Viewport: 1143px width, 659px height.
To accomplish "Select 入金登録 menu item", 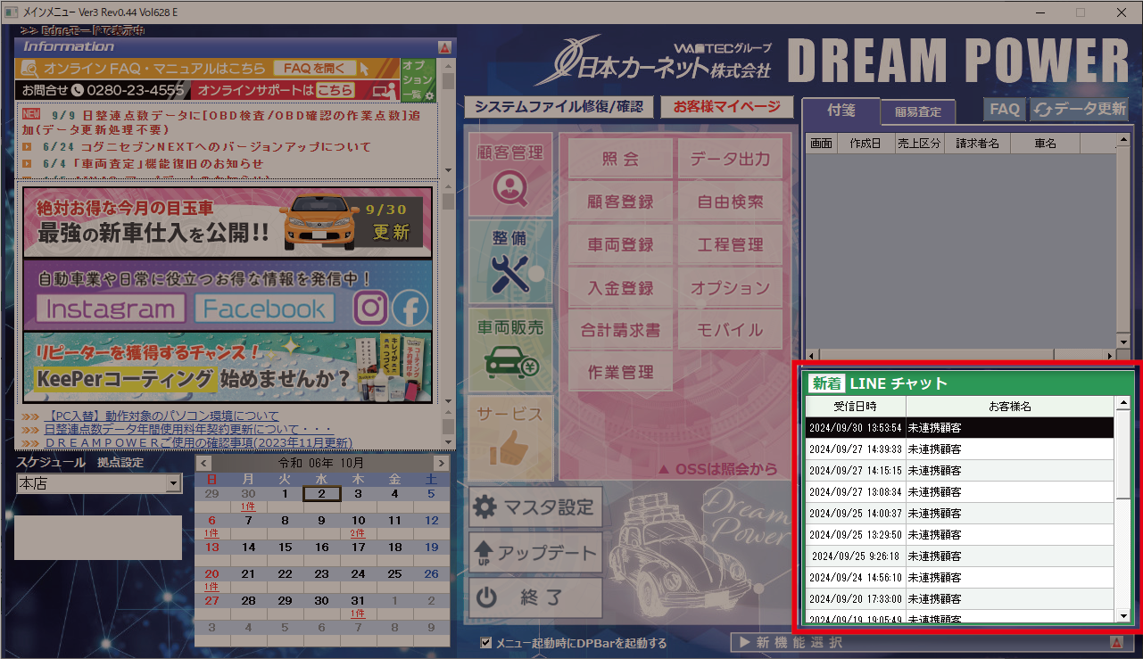I will point(620,288).
